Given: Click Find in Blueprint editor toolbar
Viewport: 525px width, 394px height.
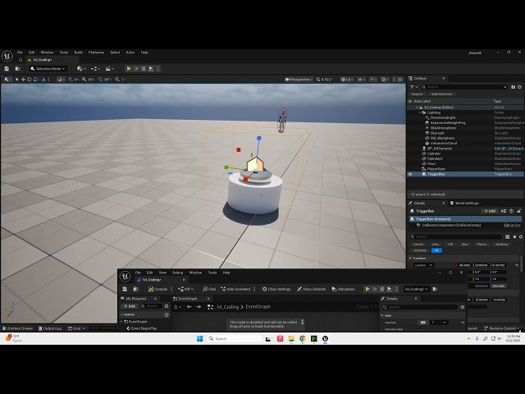Looking at the screenshot, I should click(209, 289).
